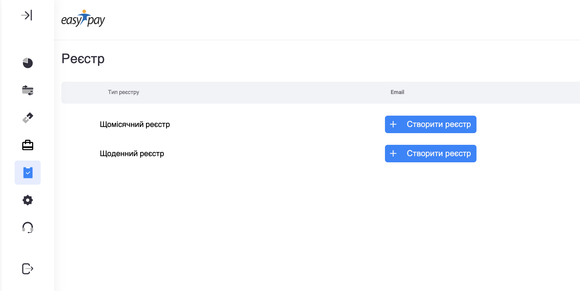The width and height of the screenshot is (580, 291).
Task: Click the plus icon for daily registry
Action: tap(393, 153)
